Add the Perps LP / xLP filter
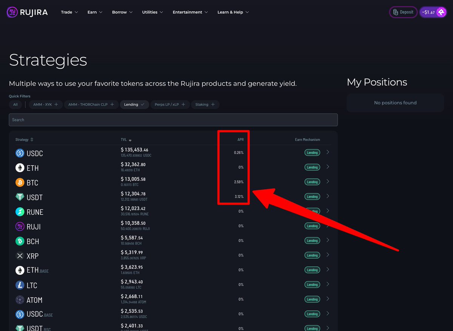 tap(170, 105)
